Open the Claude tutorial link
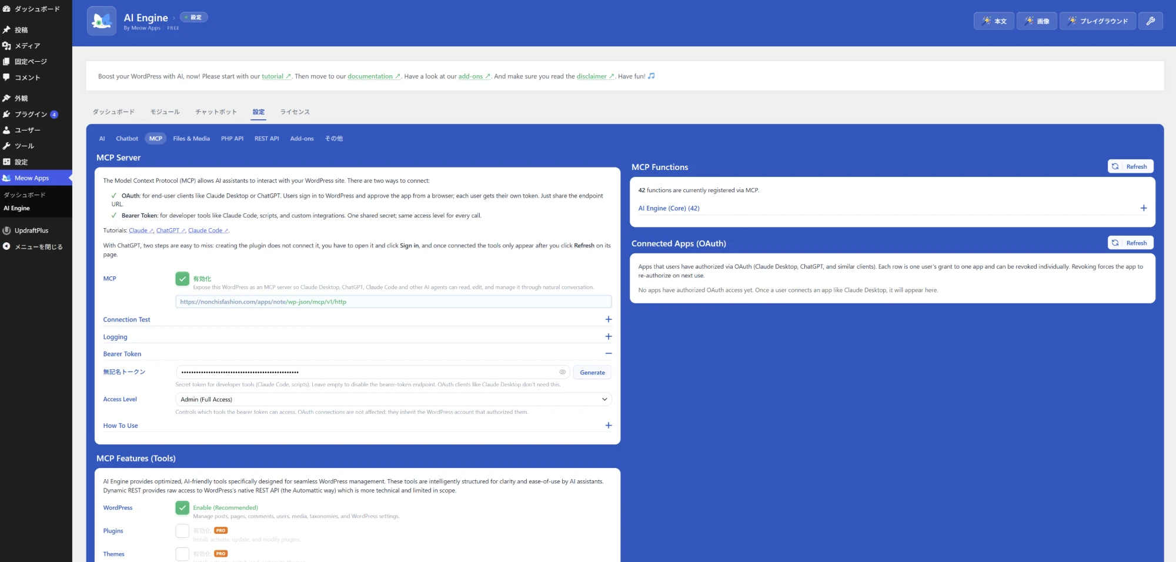 tap(141, 230)
